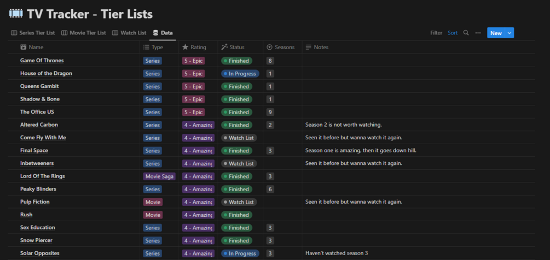
Task: Open the Inbetweeners entry
Action: click(x=37, y=163)
